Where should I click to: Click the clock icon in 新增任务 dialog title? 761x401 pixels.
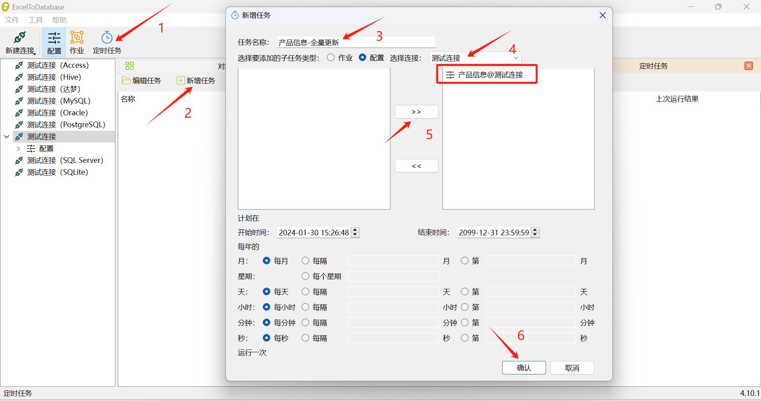(x=235, y=15)
